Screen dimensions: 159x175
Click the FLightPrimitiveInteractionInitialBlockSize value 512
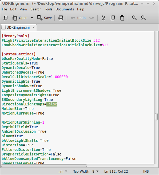pos(97,40)
